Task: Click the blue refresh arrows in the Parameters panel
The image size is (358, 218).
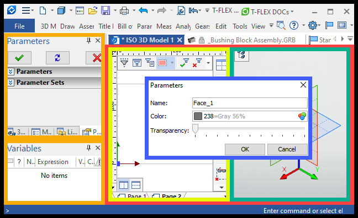Action: click(57, 58)
